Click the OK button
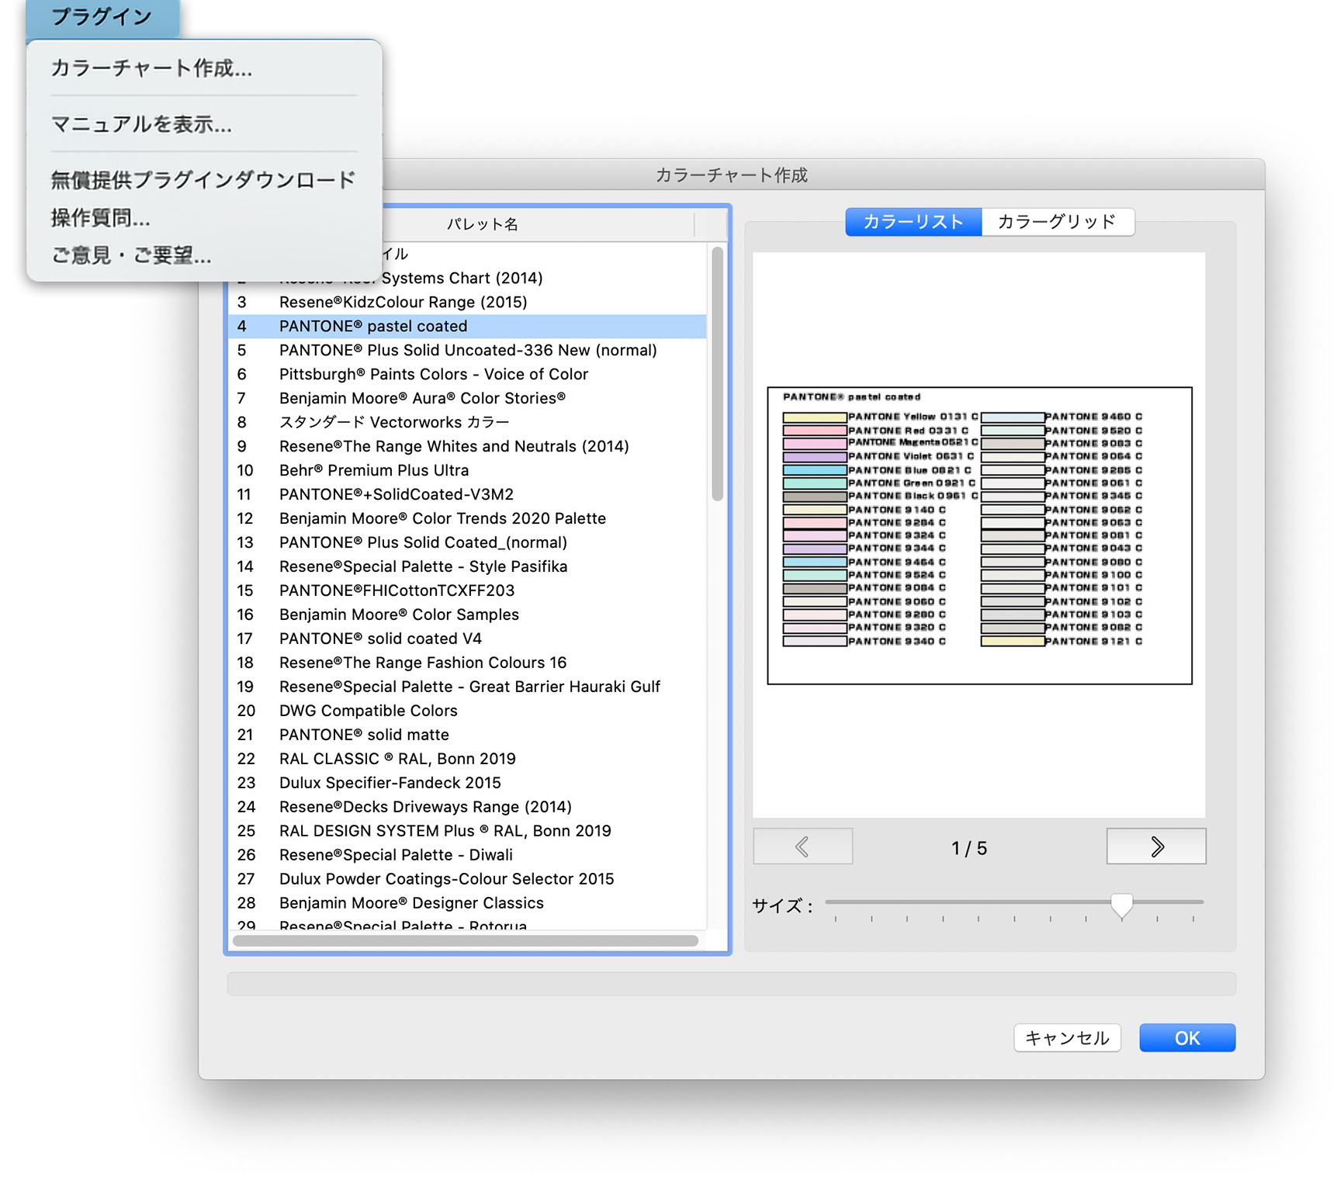 pyautogui.click(x=1187, y=1038)
